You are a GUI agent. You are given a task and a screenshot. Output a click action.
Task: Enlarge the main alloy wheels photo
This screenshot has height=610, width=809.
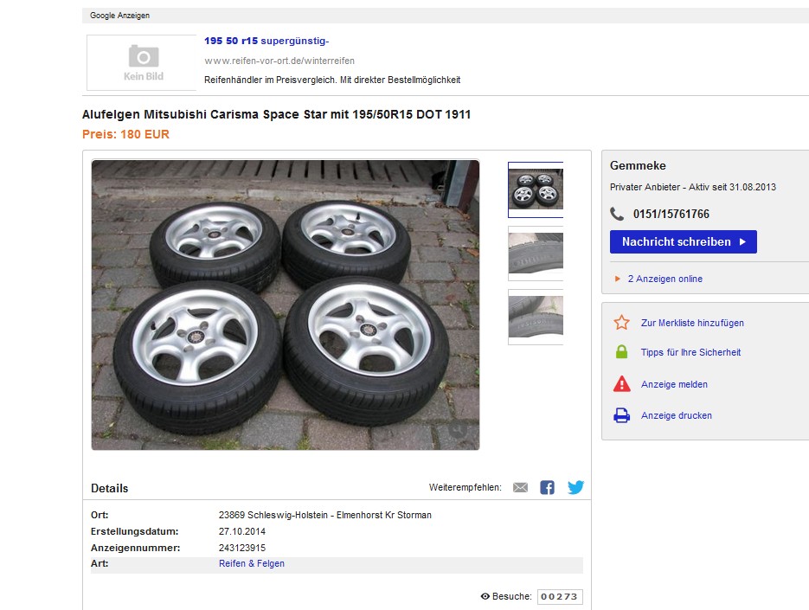(x=286, y=305)
